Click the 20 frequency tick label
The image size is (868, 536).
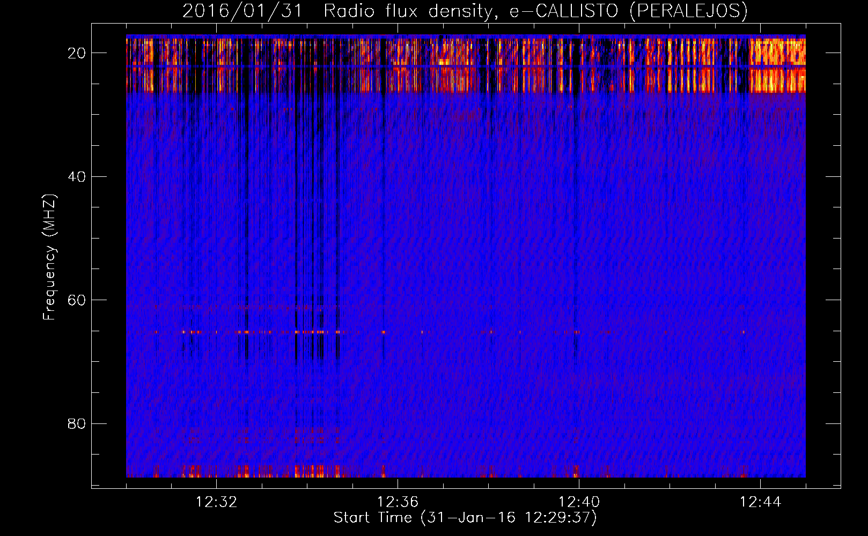coord(77,53)
